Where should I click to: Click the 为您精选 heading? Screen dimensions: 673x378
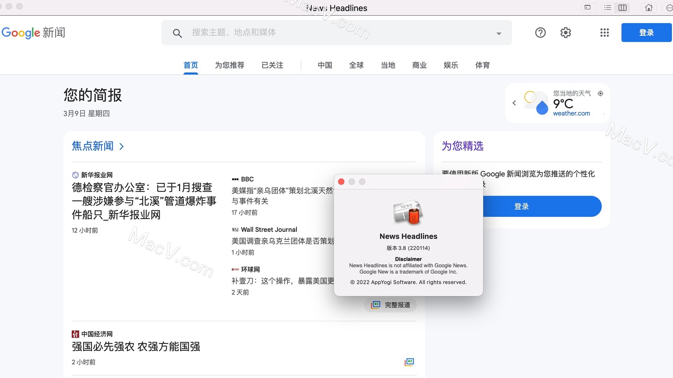pos(462,146)
